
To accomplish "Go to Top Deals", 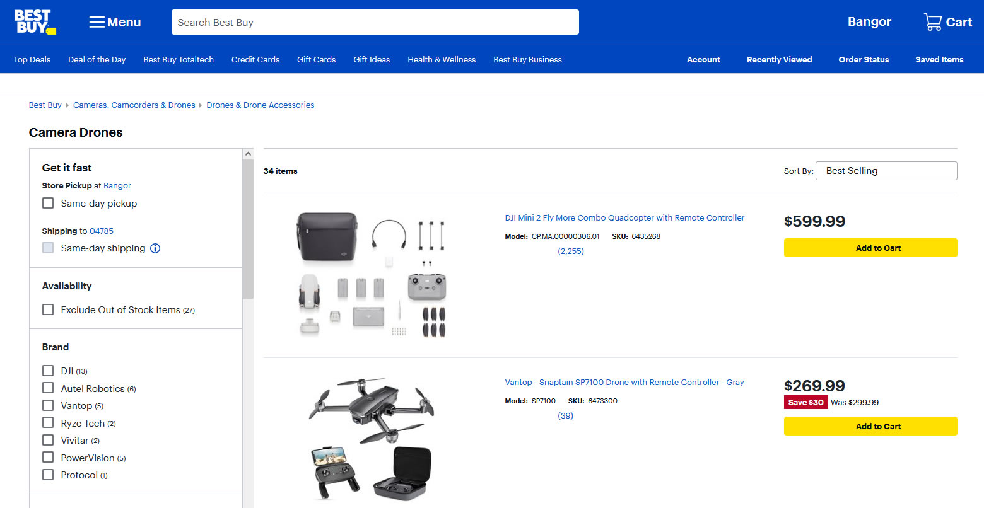I will point(32,60).
